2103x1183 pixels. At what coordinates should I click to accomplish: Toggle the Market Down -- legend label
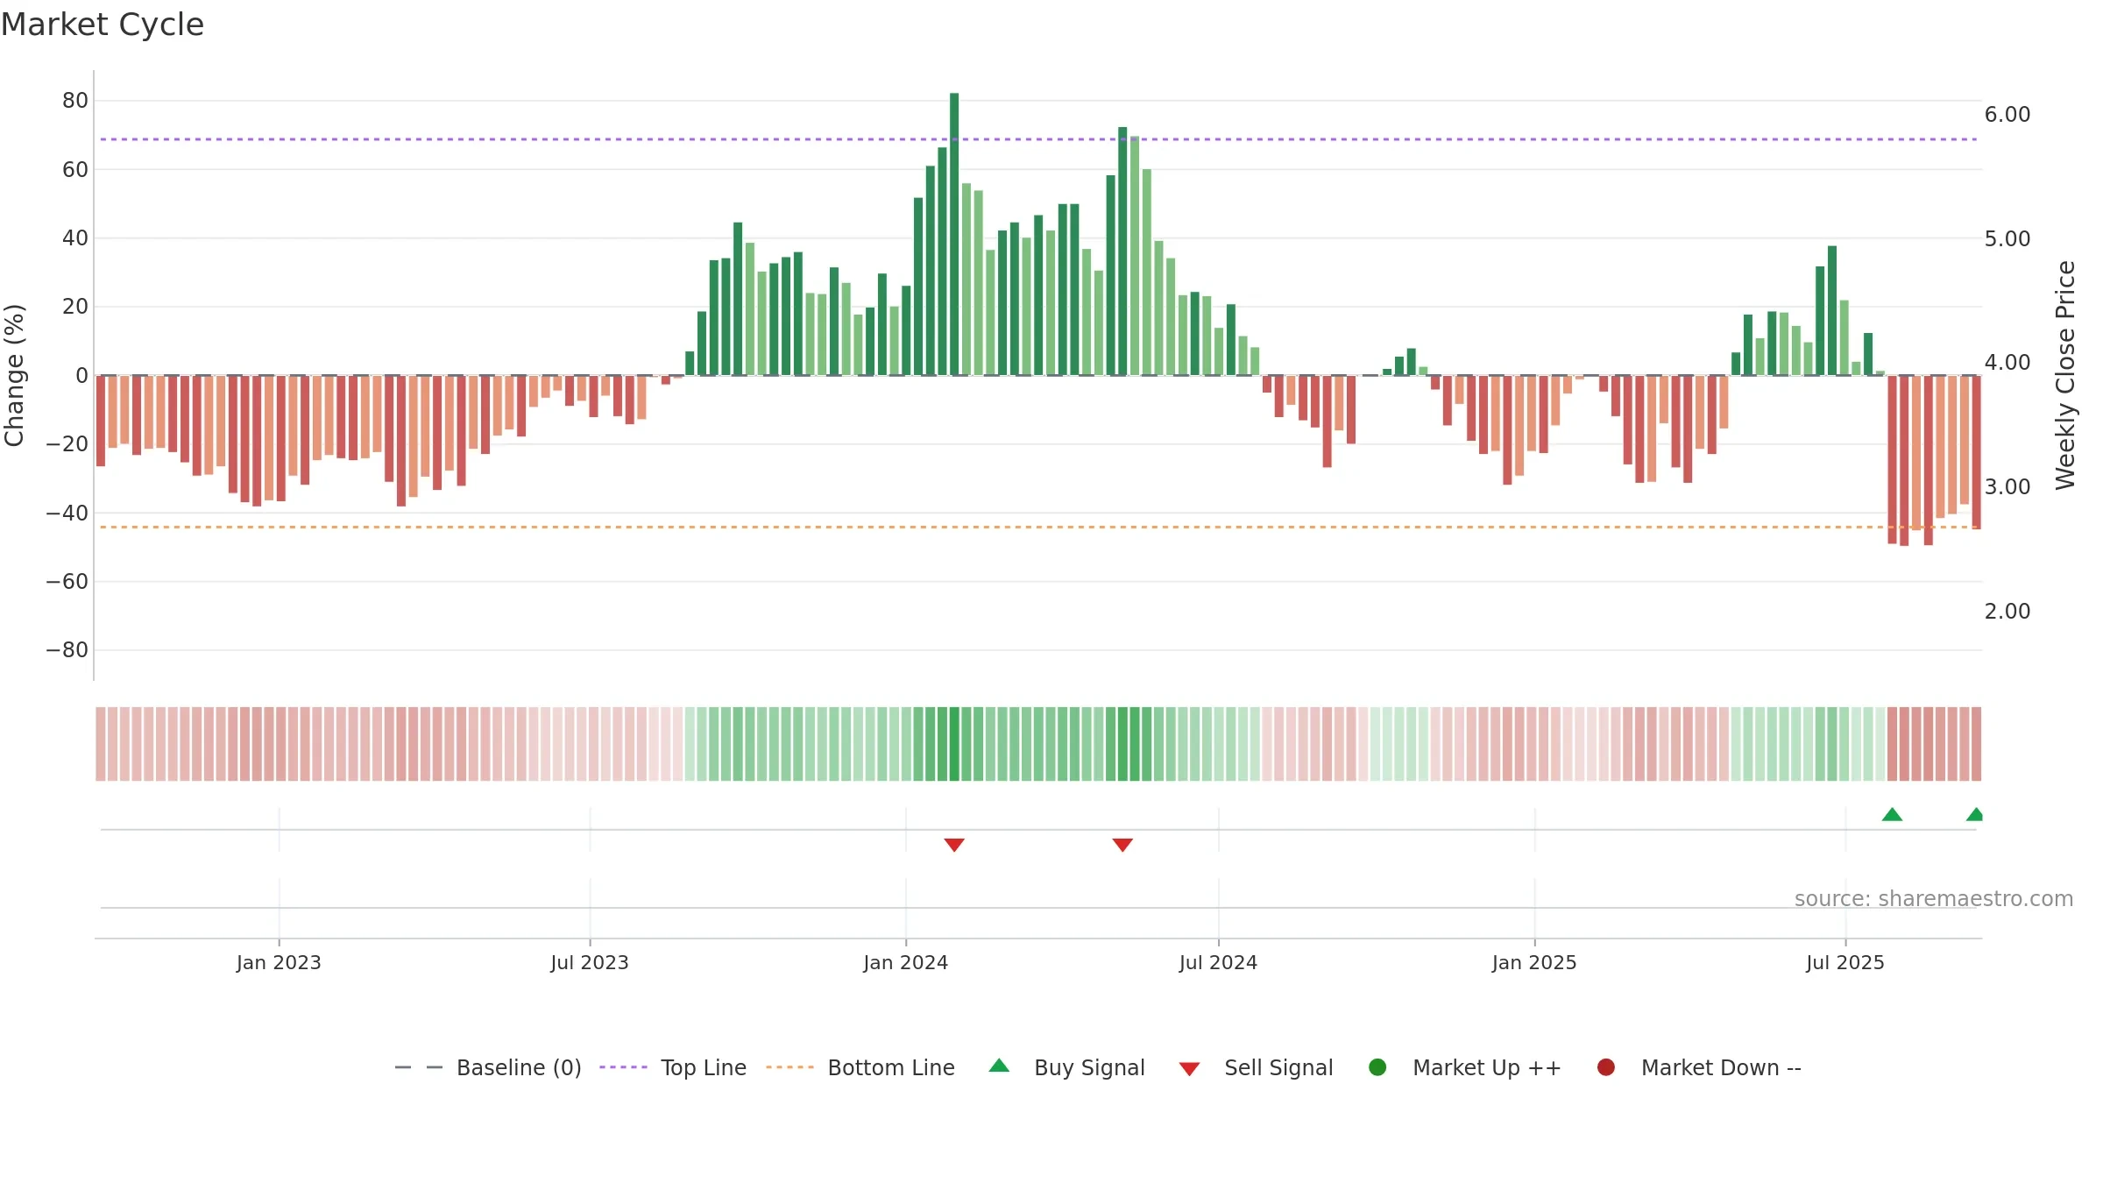pos(1721,1067)
